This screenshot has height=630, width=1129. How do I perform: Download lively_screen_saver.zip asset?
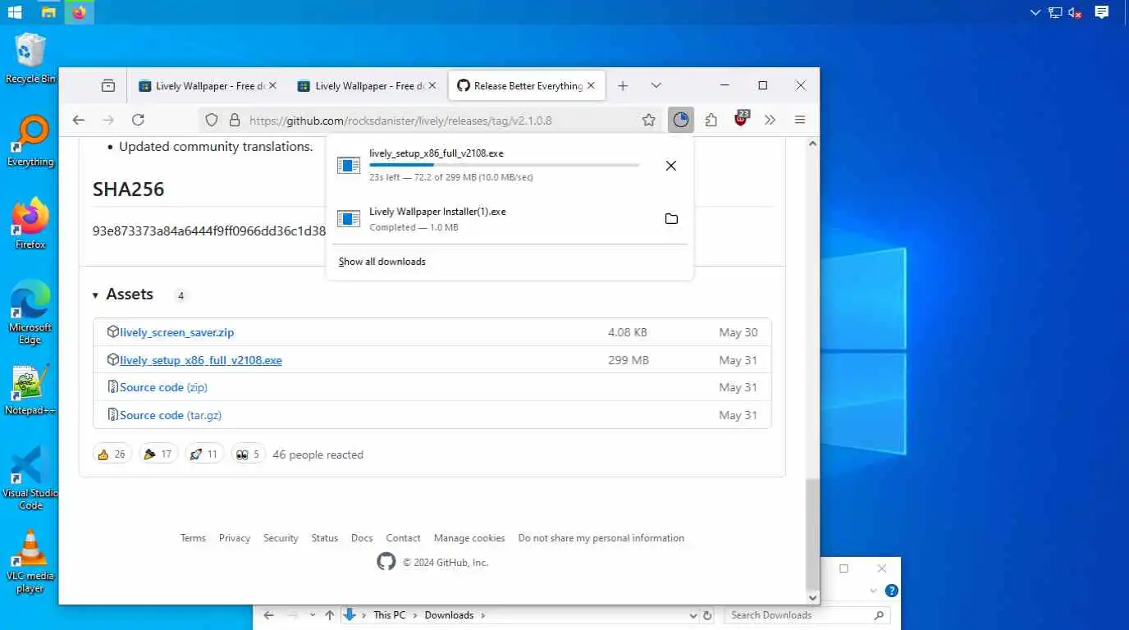[176, 332]
